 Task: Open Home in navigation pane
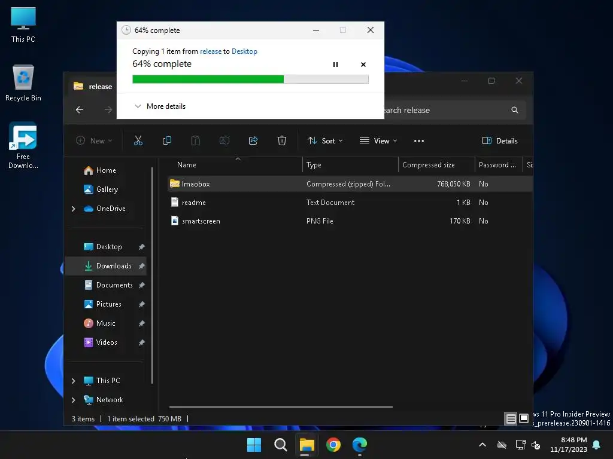click(105, 170)
